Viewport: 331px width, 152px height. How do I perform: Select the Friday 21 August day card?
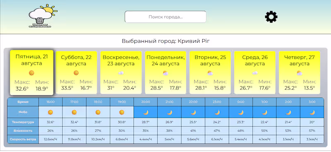pyautogui.click(x=32, y=72)
